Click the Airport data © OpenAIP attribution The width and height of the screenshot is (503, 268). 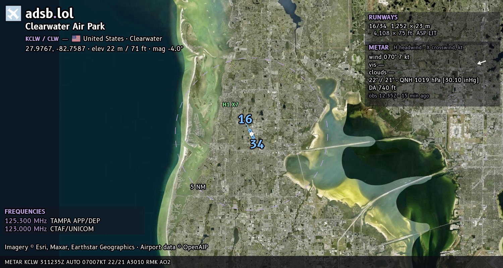pyautogui.click(x=174, y=247)
